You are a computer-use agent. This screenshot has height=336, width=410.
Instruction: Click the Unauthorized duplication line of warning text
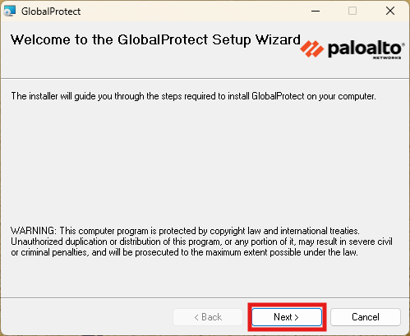(x=201, y=242)
